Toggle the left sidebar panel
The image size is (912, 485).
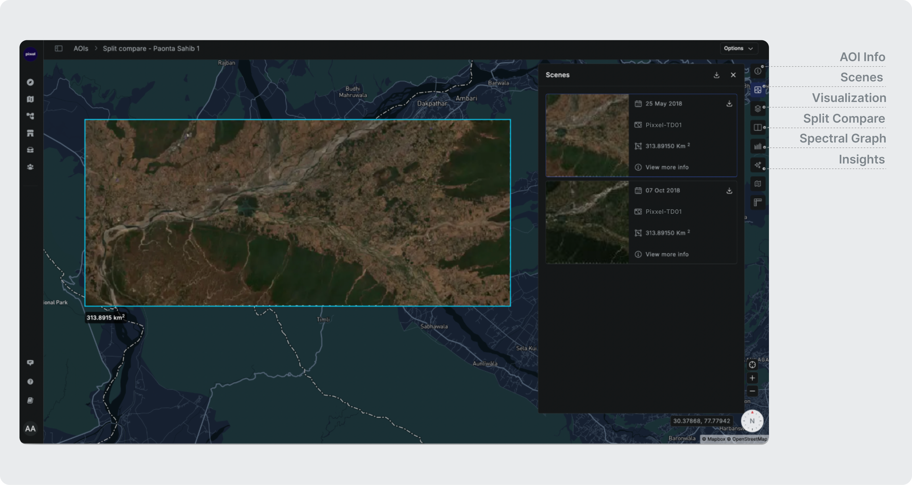pos(59,48)
